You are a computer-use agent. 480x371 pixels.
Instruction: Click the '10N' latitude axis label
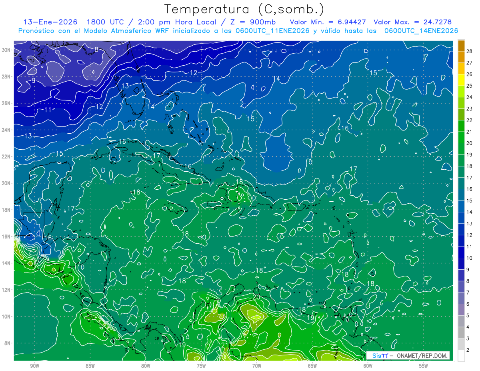tap(6, 317)
